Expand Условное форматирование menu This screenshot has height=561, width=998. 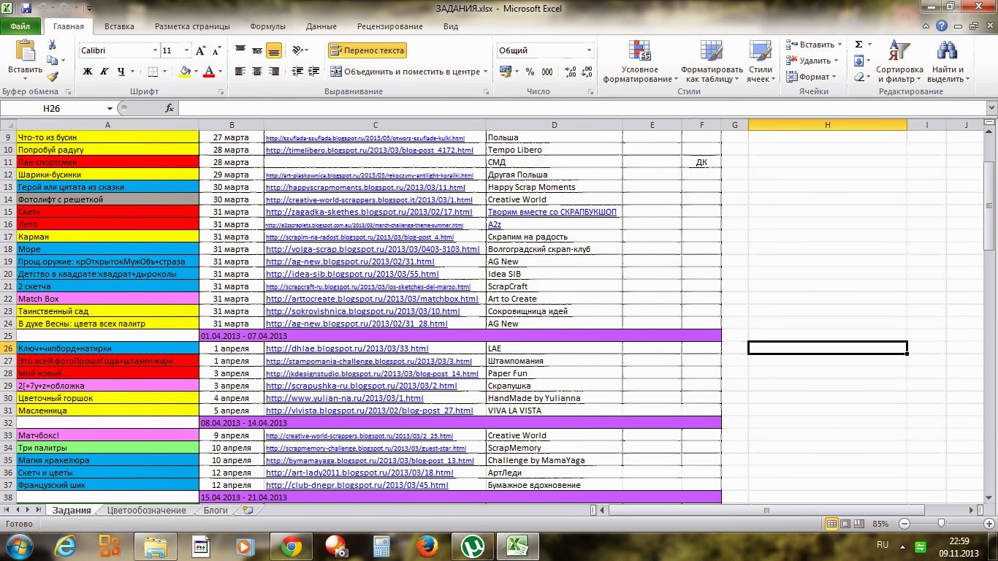tap(640, 61)
